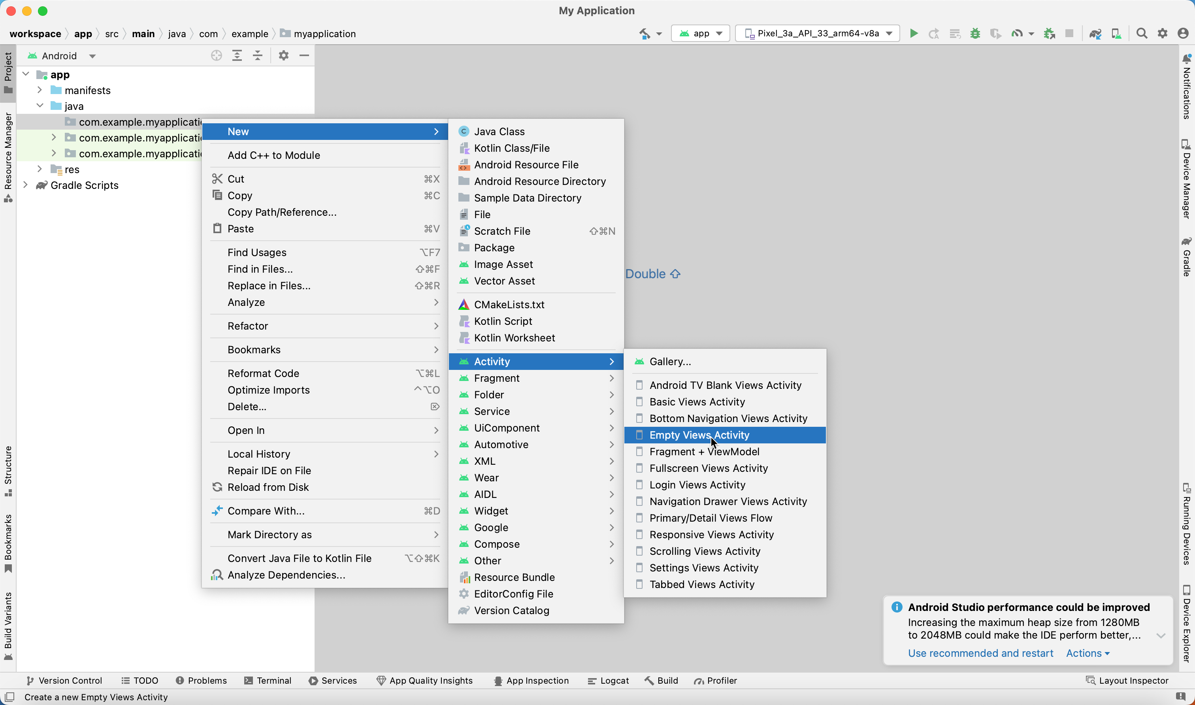Click the Stop square icon
Screen dimensions: 1195x705
pyautogui.click(x=1069, y=34)
